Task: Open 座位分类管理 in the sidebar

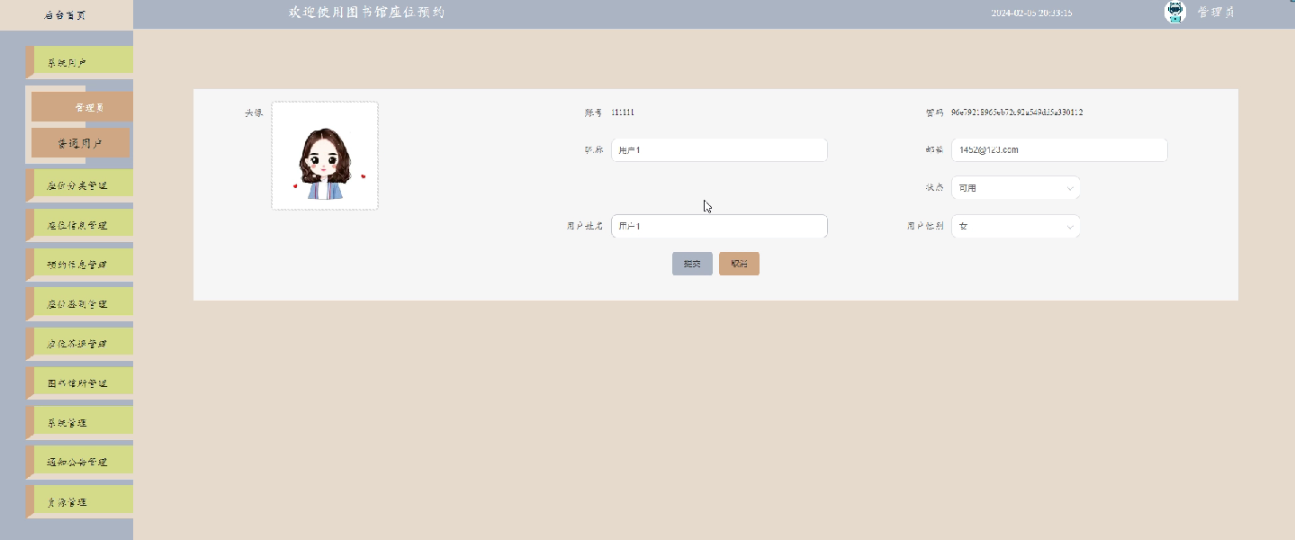Action: pyautogui.click(x=79, y=186)
